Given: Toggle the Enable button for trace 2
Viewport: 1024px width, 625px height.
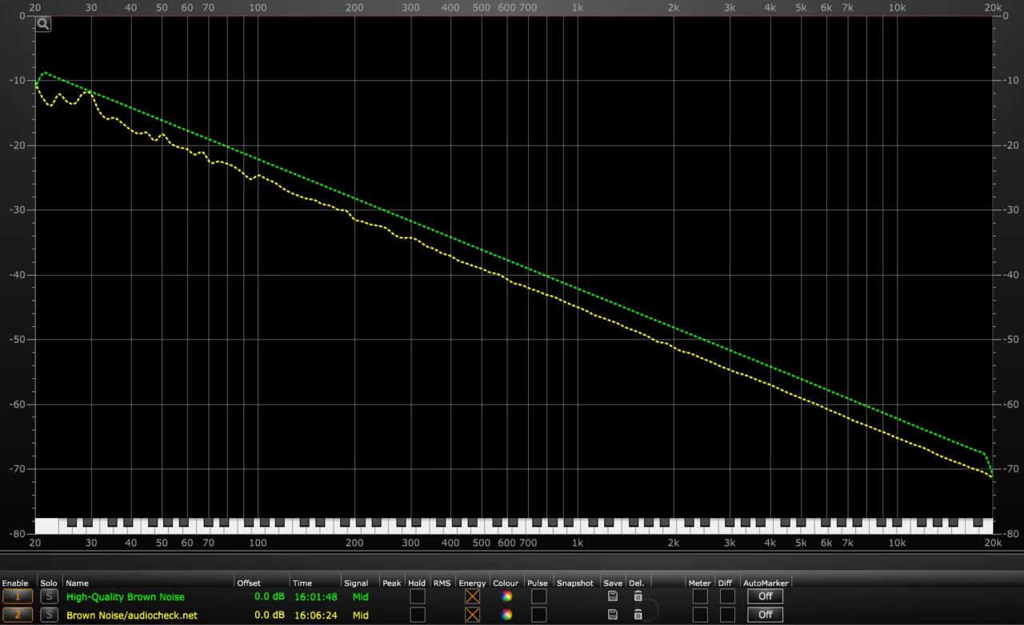Looking at the screenshot, I should point(18,615).
